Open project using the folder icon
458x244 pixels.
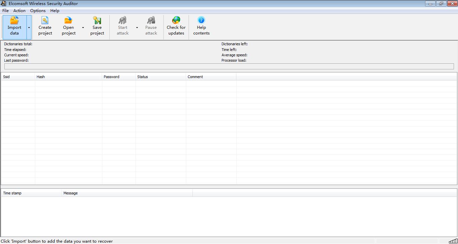68,20
